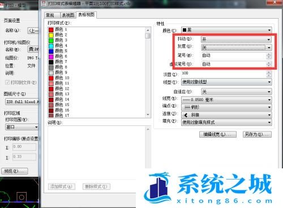Image resolution: width=283 pixels, height=208 pixels.
Task: Choose the black 颜色 7 swatch
Action: coord(51,62)
